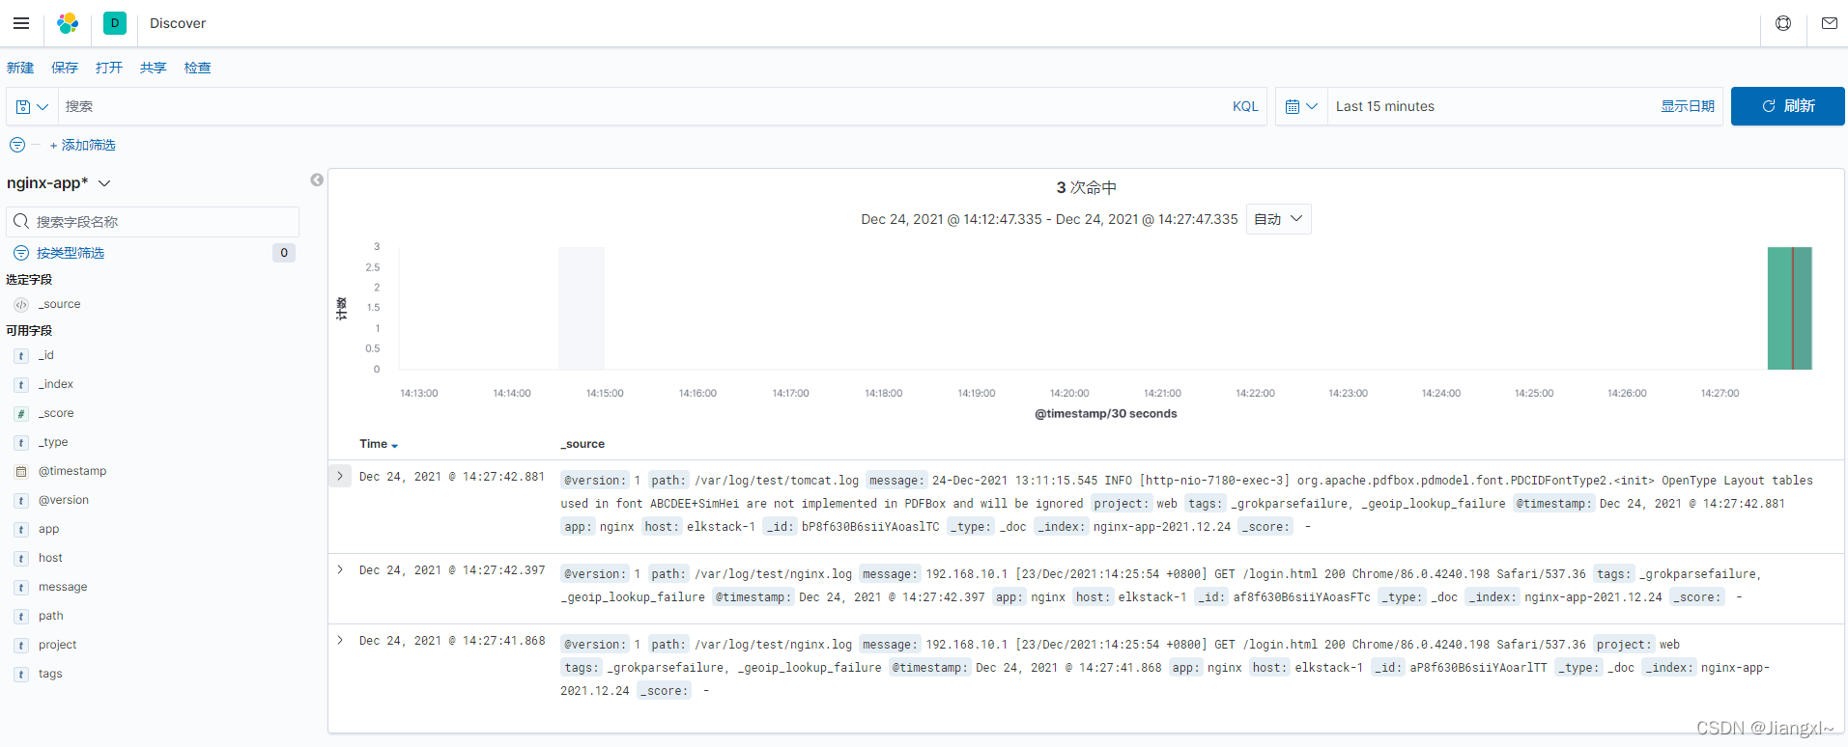Click the 刷新 refresh button
Image resolution: width=1848 pixels, height=747 pixels.
click(x=1788, y=106)
